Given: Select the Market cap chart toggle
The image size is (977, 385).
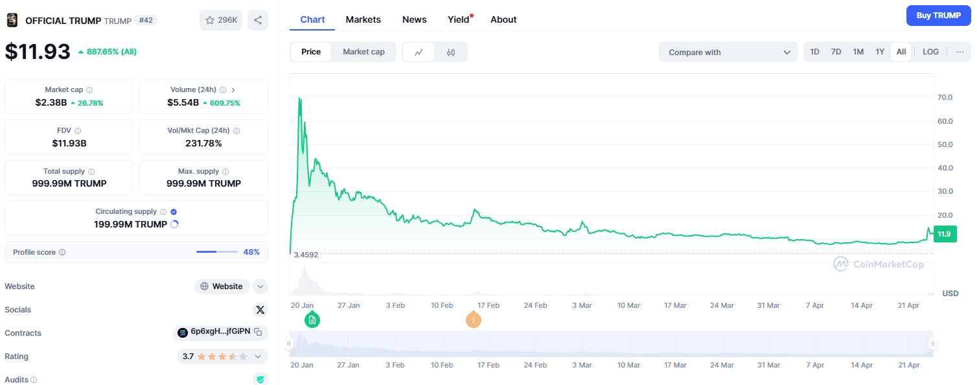Looking at the screenshot, I should (363, 52).
